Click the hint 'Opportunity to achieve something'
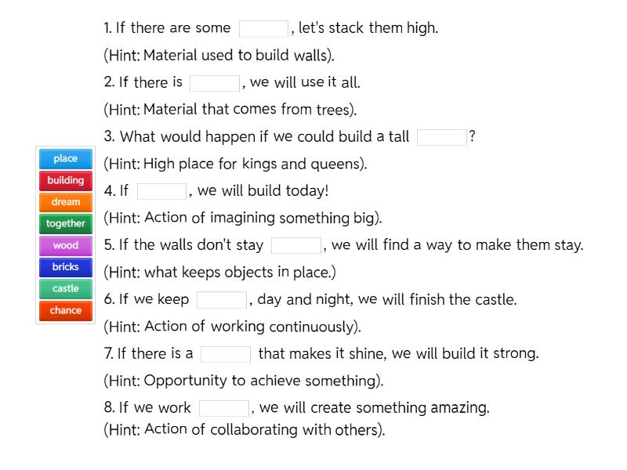Viewport: 627px width, 470px height. tap(243, 381)
